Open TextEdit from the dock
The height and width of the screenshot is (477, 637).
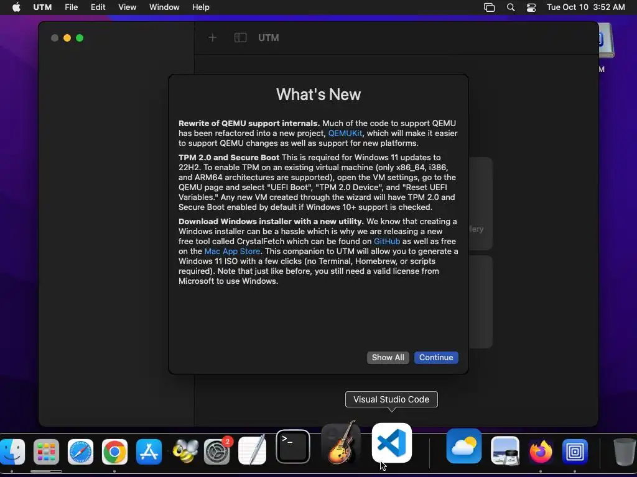(252, 450)
